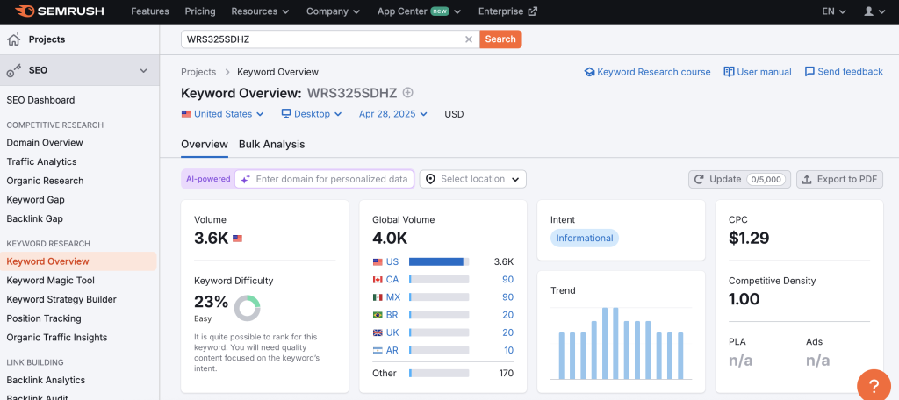Click the Projects home icon

14,39
